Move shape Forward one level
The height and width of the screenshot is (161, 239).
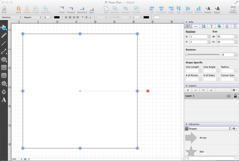click(x=71, y=10)
